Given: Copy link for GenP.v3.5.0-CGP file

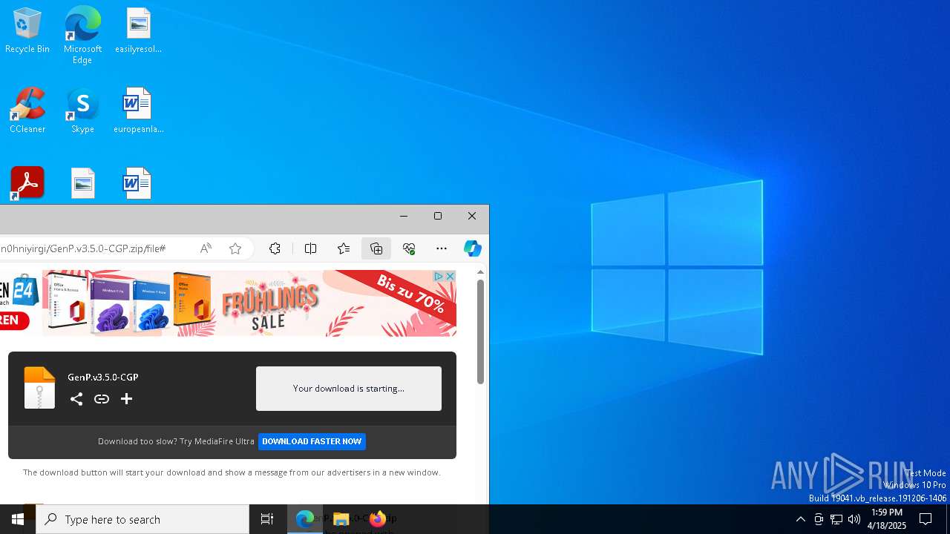Looking at the screenshot, I should tap(102, 399).
